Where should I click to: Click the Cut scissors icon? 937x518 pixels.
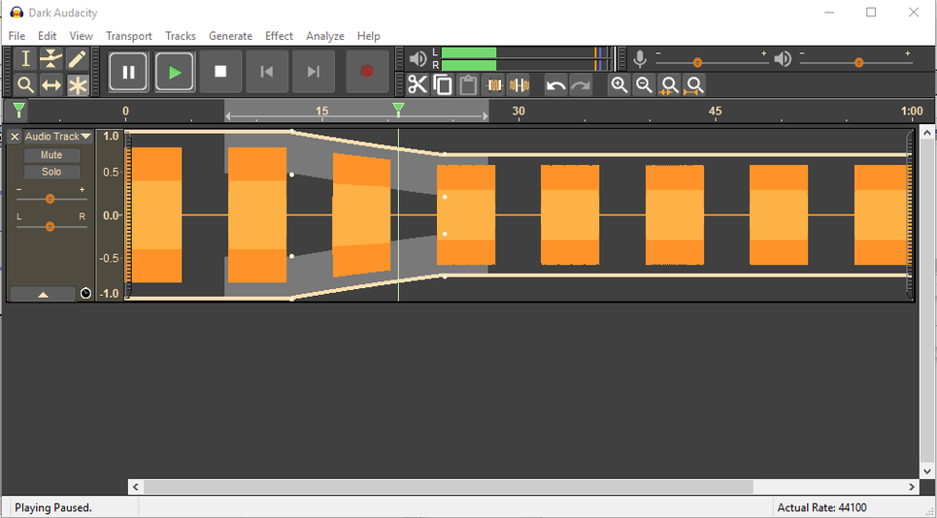[x=418, y=85]
